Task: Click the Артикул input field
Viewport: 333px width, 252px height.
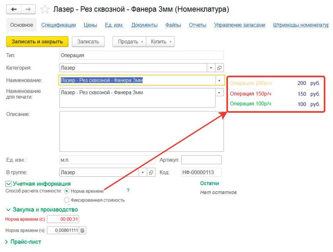Action: [201, 160]
